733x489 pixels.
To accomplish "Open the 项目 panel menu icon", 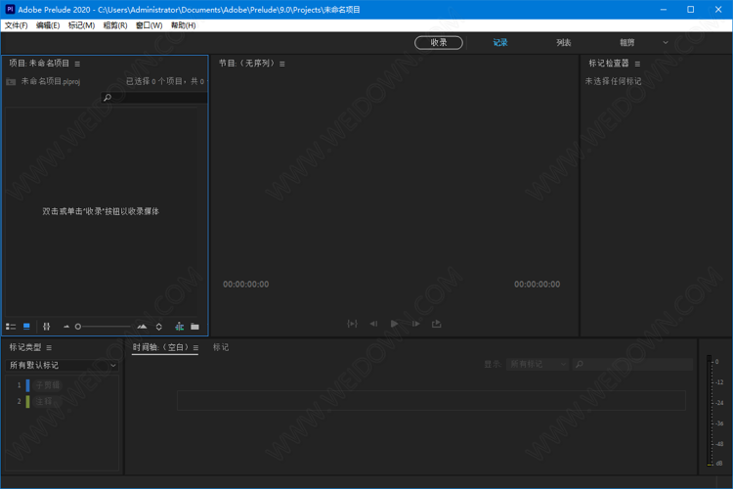I will (x=77, y=64).
